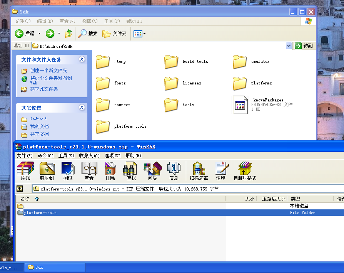
Task: Collapse the 文件和文件夹任务 panel
Action: pos(82,59)
